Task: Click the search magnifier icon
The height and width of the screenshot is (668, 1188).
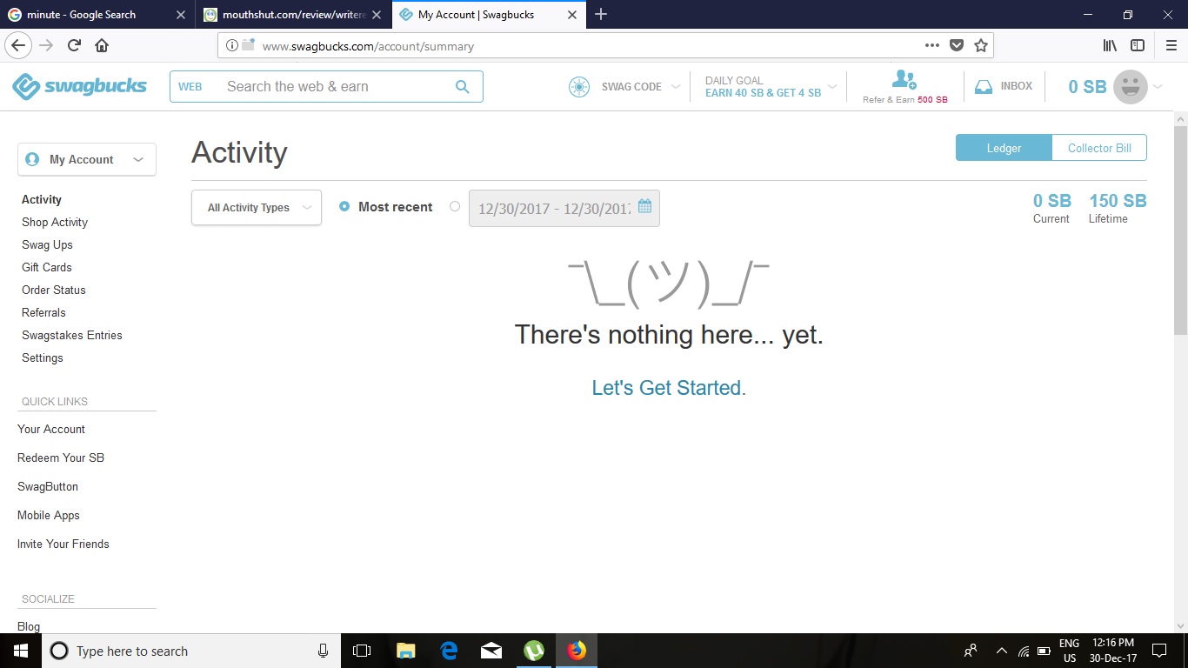Action: click(x=462, y=87)
